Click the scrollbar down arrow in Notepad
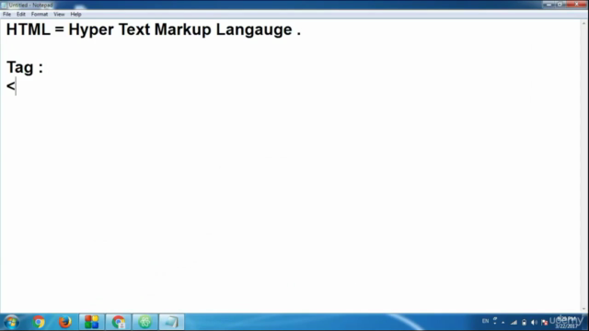589x331 pixels. click(x=584, y=309)
